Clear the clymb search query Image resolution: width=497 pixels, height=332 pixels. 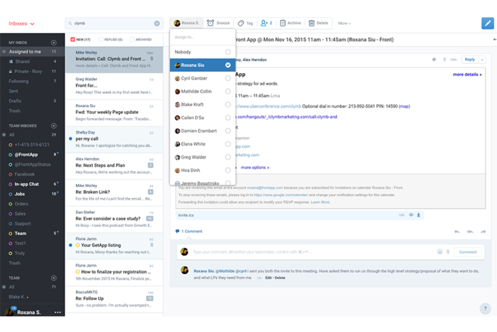[x=156, y=23]
